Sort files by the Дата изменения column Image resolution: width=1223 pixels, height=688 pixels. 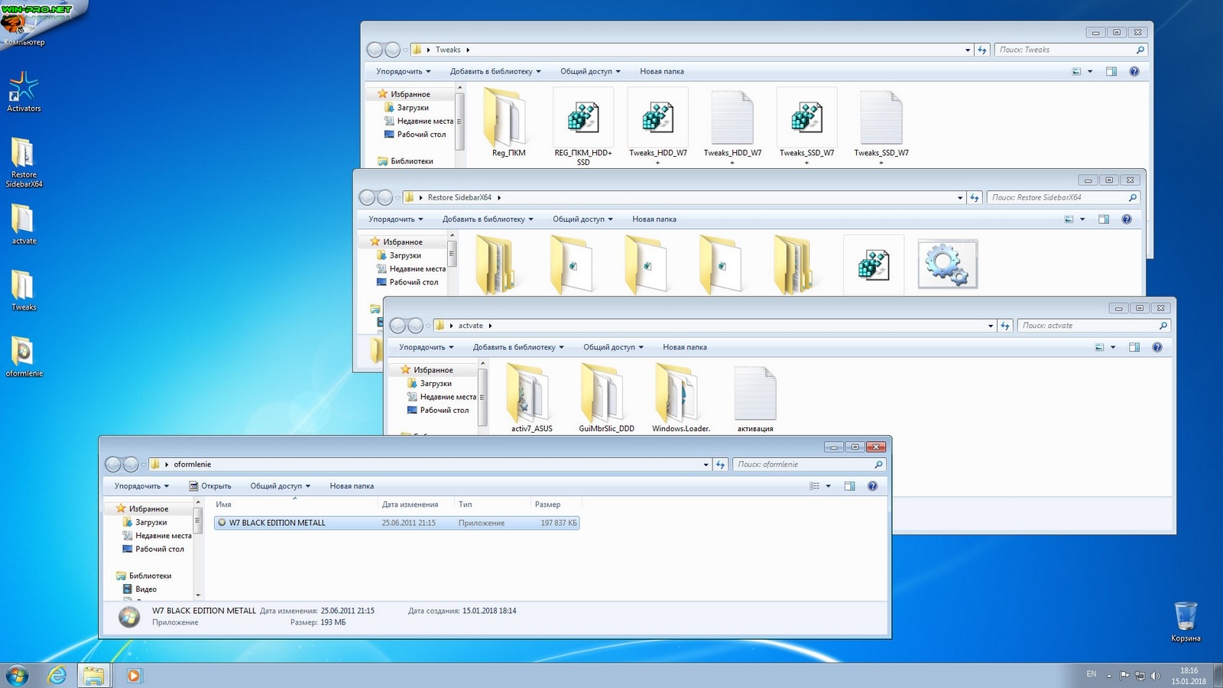point(410,505)
